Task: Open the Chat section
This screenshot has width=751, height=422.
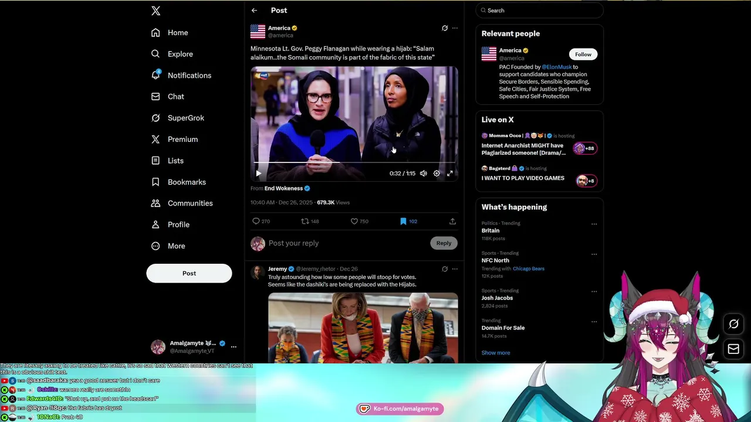Action: pyautogui.click(x=167, y=97)
